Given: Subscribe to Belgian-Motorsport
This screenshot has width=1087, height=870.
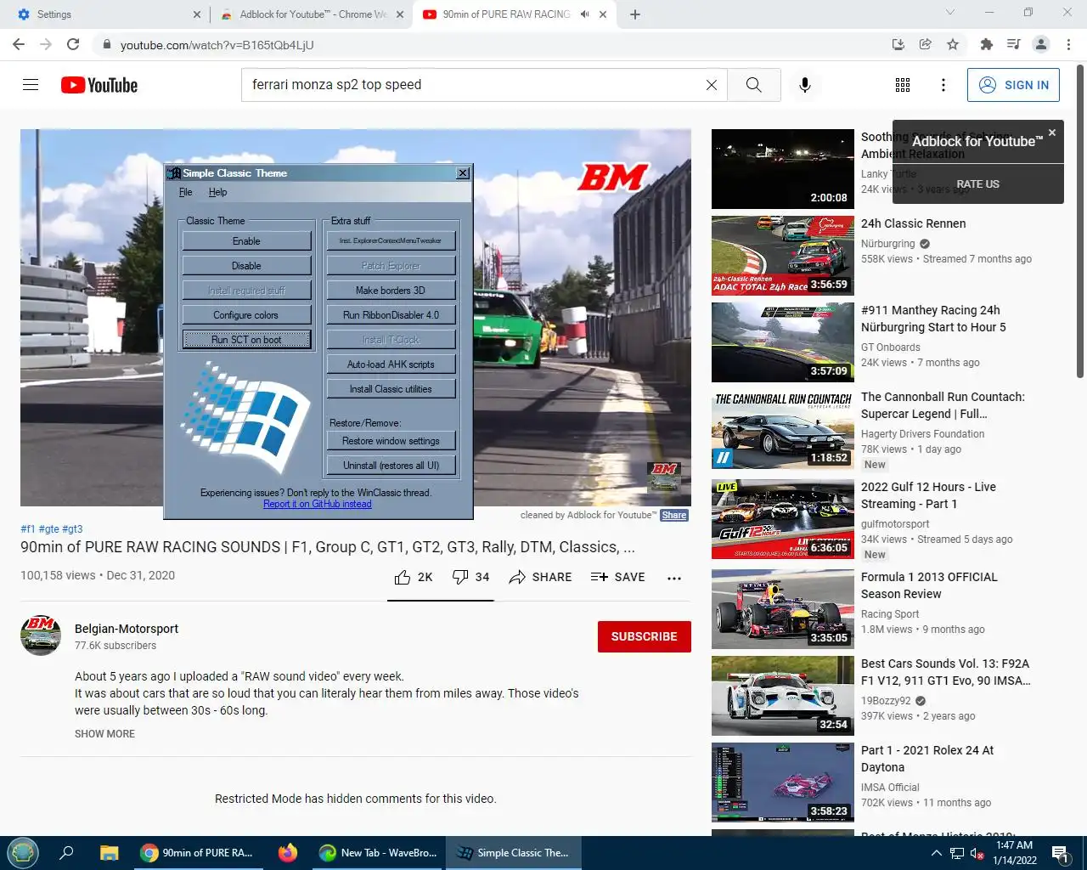Looking at the screenshot, I should [644, 636].
